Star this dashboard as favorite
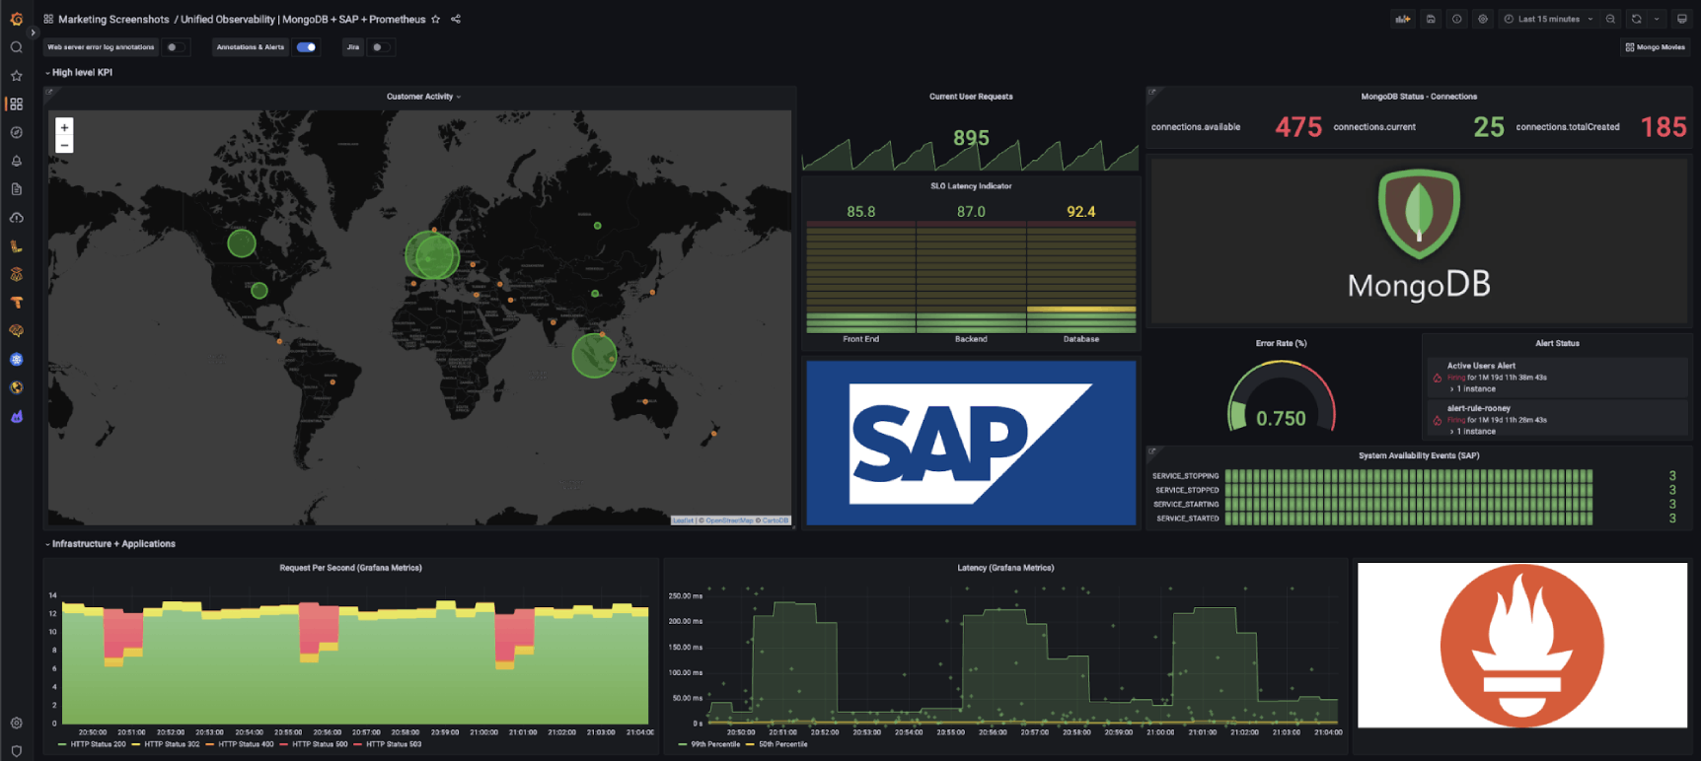Image resolution: width=1701 pixels, height=761 pixels. (435, 19)
